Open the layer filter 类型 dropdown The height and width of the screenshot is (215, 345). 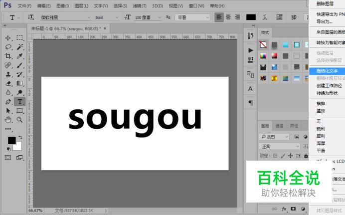[274, 137]
